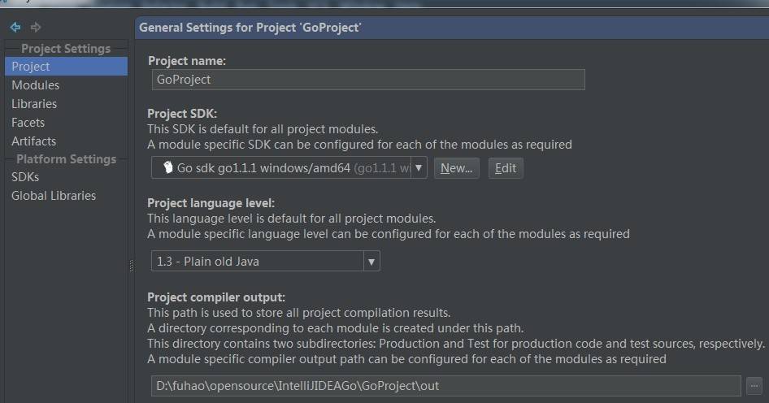The height and width of the screenshot is (403, 769).
Task: Click the forward navigation arrow
Action: pos(35,27)
